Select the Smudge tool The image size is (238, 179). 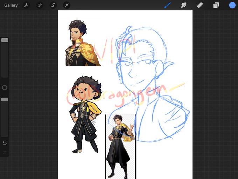click(183, 5)
